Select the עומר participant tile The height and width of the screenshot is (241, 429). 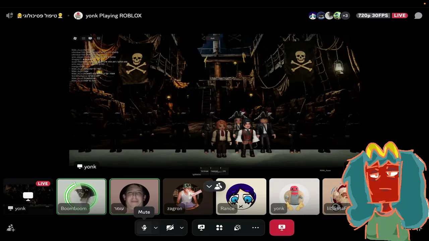point(135,196)
